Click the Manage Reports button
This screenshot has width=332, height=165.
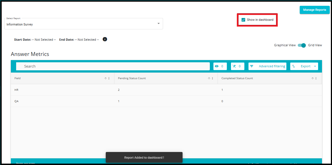(x=314, y=10)
